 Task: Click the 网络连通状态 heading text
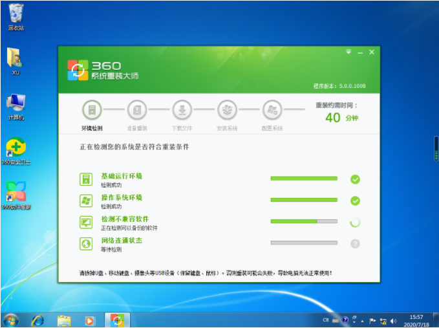(122, 240)
